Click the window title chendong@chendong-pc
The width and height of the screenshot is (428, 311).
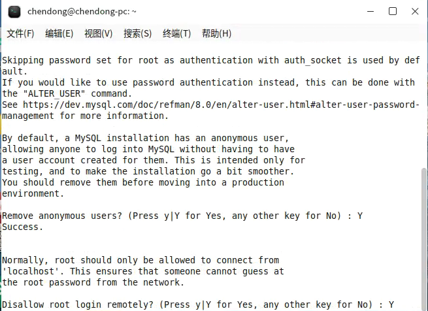pos(82,12)
